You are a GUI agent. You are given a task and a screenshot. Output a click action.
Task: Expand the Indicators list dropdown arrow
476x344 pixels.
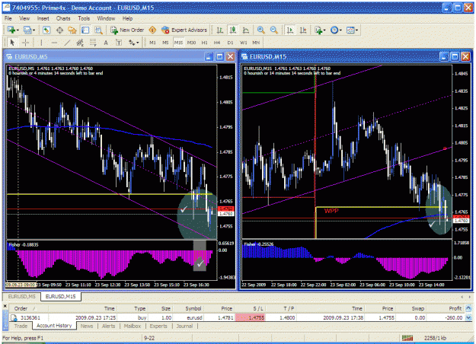tap(324, 30)
